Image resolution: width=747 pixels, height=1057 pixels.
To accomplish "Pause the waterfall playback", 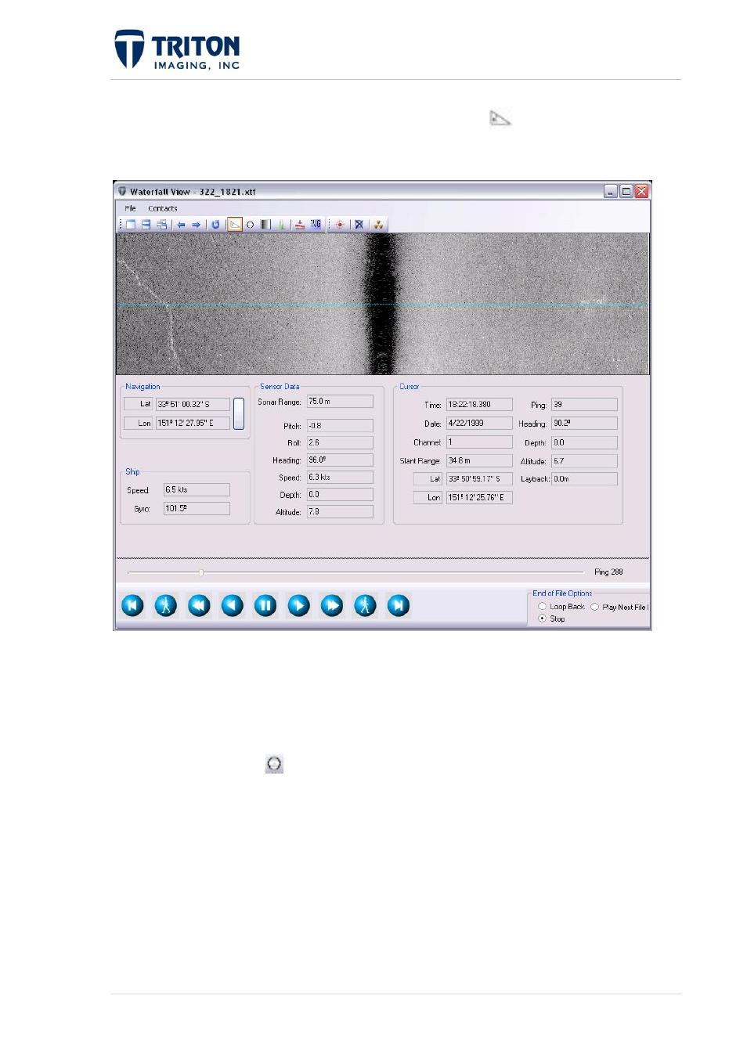I will pos(265,605).
